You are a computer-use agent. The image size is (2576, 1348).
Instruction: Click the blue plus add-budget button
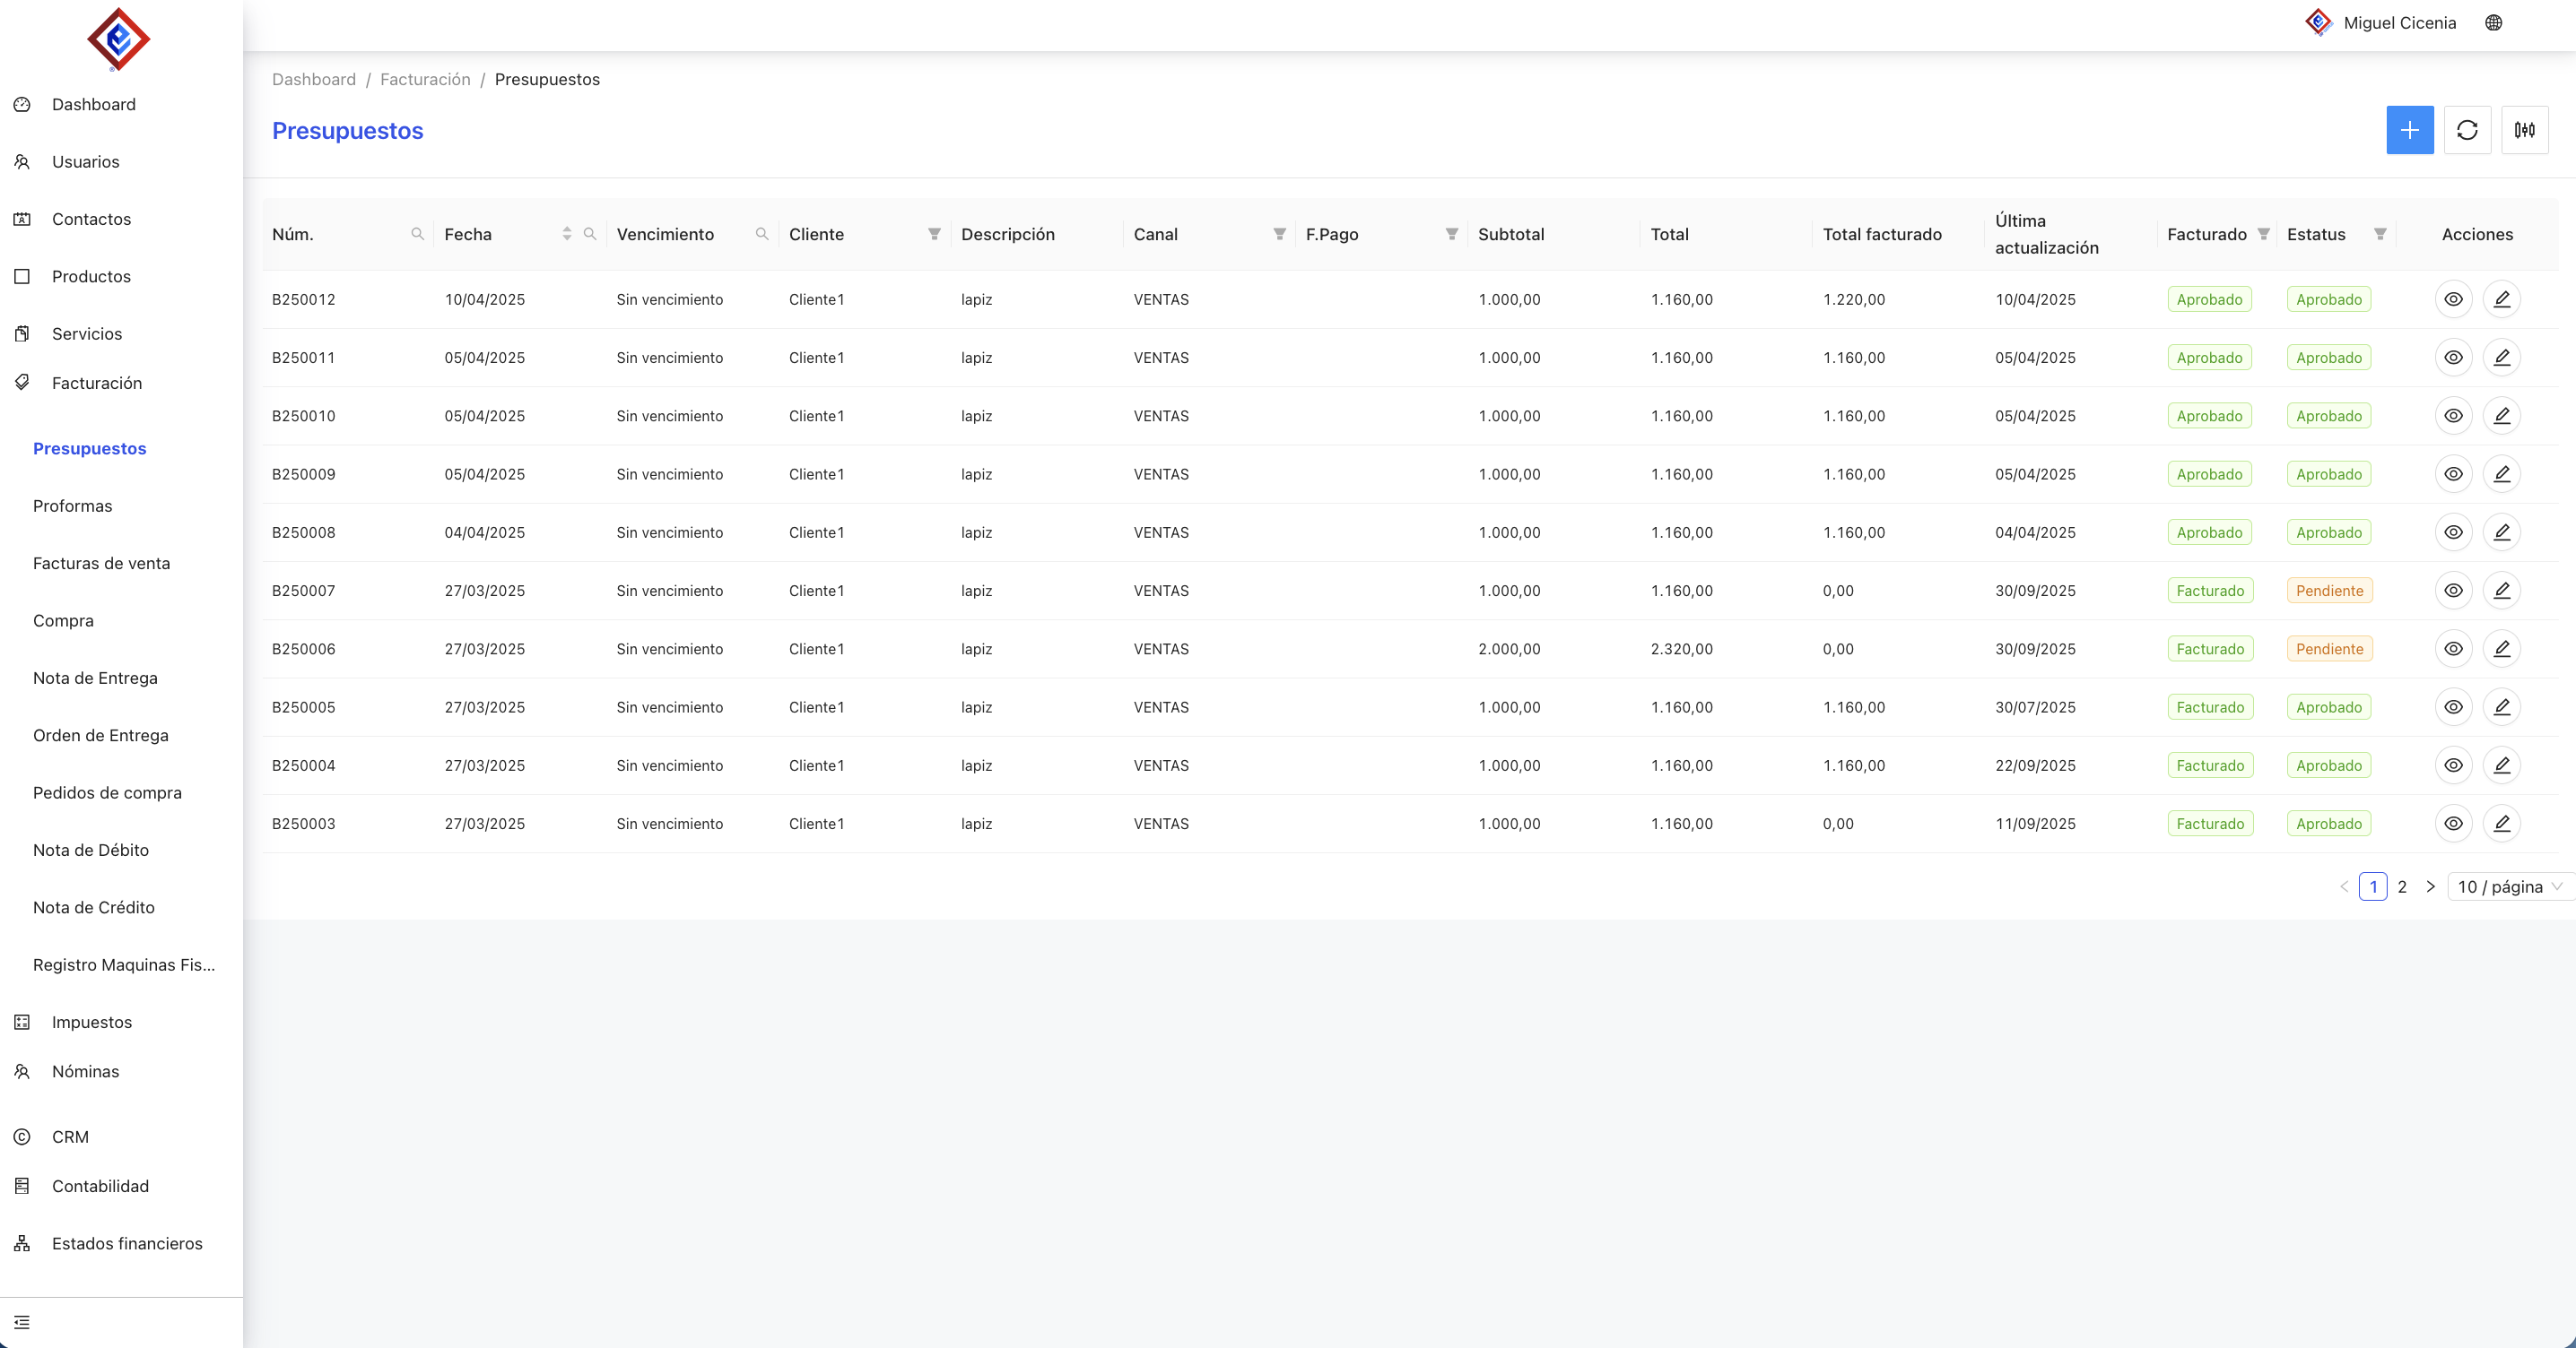(2409, 130)
